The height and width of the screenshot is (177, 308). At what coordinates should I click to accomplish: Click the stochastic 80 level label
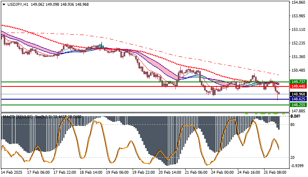293,124
